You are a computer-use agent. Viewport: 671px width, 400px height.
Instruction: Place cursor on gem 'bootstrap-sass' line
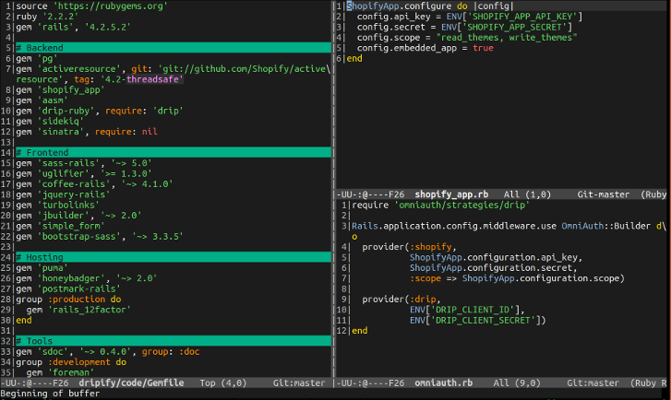[100, 236]
